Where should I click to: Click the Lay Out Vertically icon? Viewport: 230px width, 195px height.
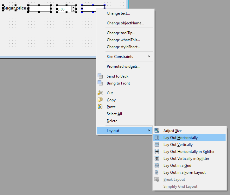coord(157,144)
